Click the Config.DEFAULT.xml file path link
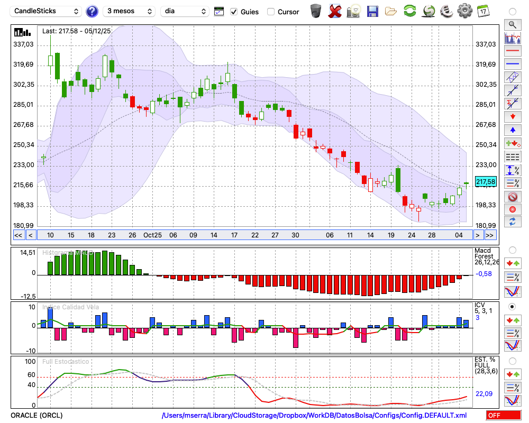The width and height of the screenshot is (529, 423). [314, 416]
